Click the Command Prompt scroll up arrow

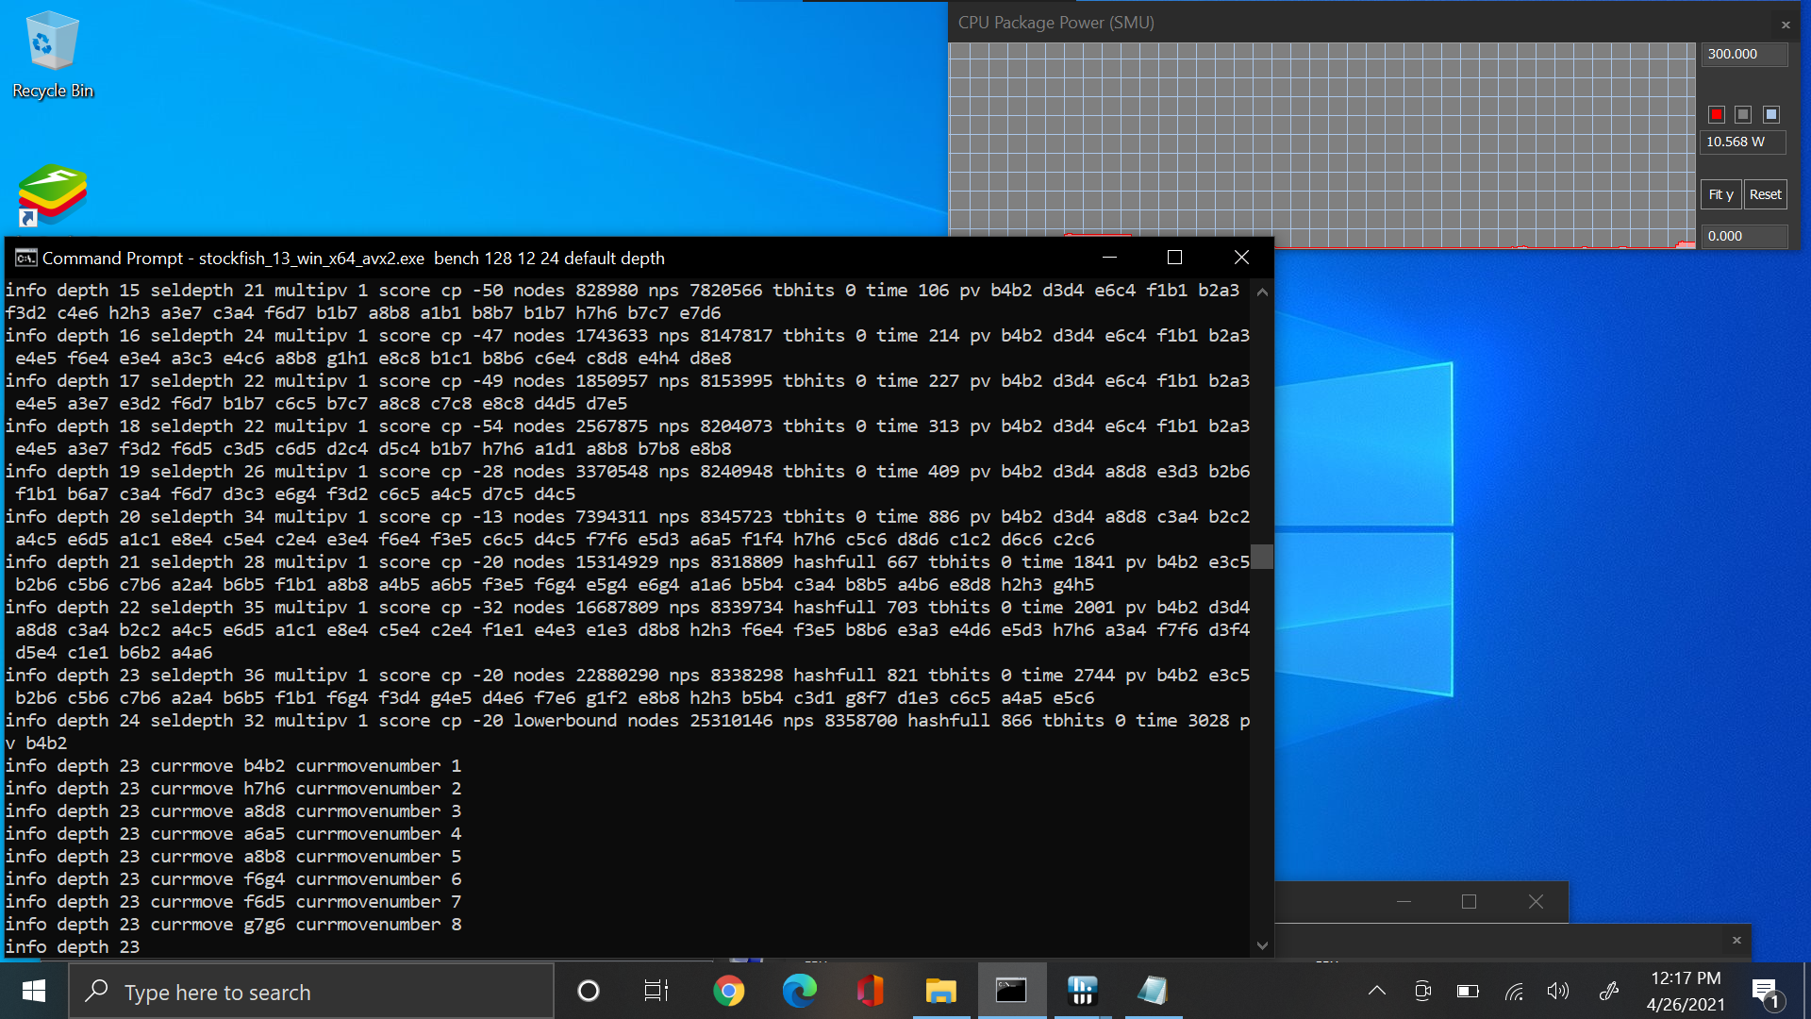tap(1262, 292)
